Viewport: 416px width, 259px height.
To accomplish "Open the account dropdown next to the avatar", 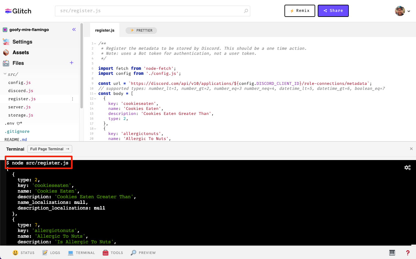I will point(409,11).
